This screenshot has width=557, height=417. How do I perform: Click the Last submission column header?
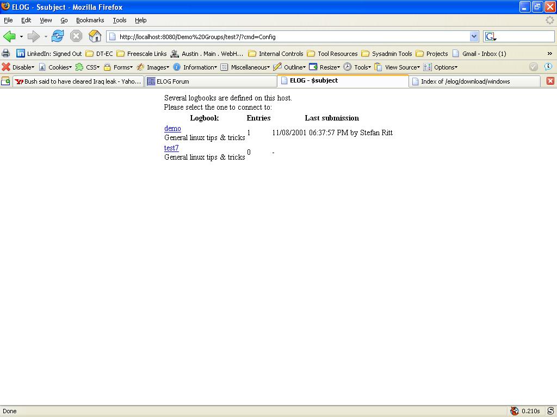click(x=332, y=118)
